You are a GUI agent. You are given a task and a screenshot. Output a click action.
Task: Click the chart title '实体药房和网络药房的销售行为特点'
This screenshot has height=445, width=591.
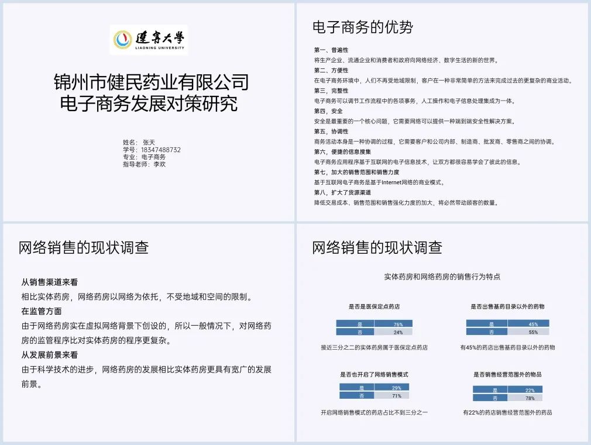[442, 277]
